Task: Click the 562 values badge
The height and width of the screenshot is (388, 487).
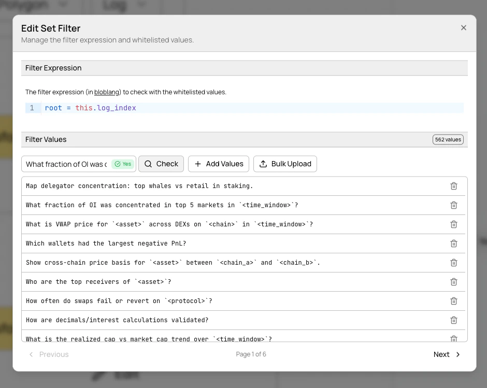Action: [x=448, y=139]
